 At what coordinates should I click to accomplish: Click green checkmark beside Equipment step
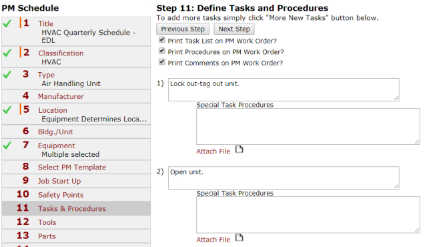pyautogui.click(x=7, y=146)
